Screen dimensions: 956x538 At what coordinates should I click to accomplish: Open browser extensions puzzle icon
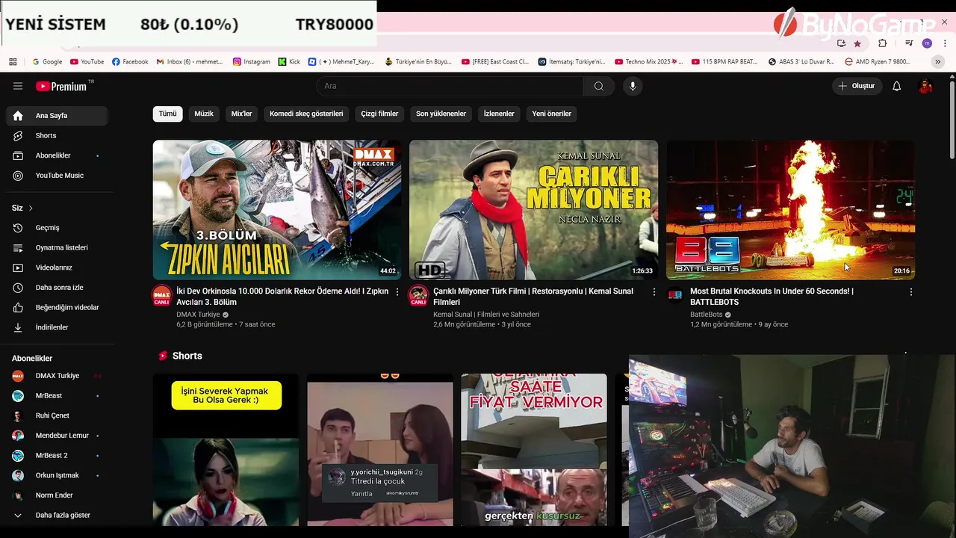[x=882, y=43]
